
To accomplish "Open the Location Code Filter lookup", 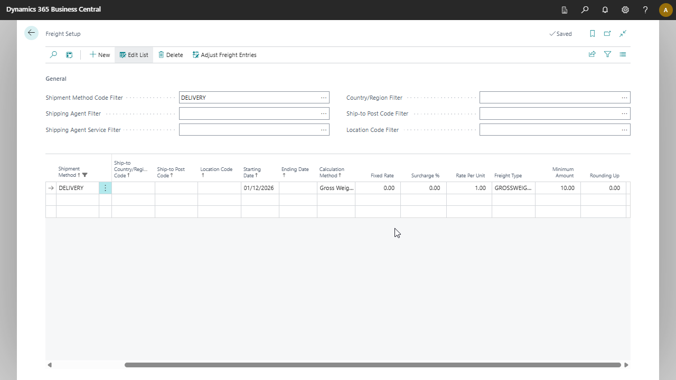I will point(624,130).
